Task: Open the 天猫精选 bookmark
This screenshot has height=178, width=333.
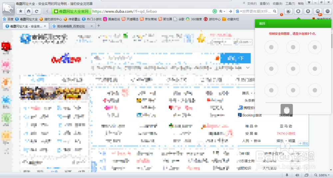Action: pyautogui.click(x=130, y=19)
